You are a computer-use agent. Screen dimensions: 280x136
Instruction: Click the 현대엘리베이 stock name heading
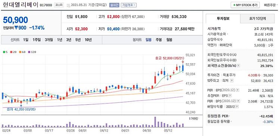21,5
